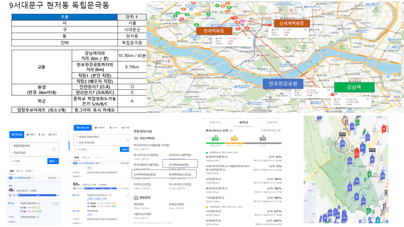This screenshot has height=227, width=404.
Task: Open 현대백화점(신촌점) facility entry
Action: coord(180,174)
